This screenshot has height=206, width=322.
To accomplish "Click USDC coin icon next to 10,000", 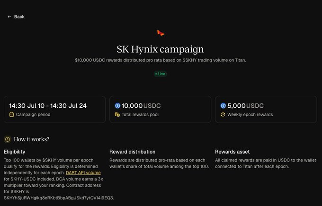I will point(117,105).
